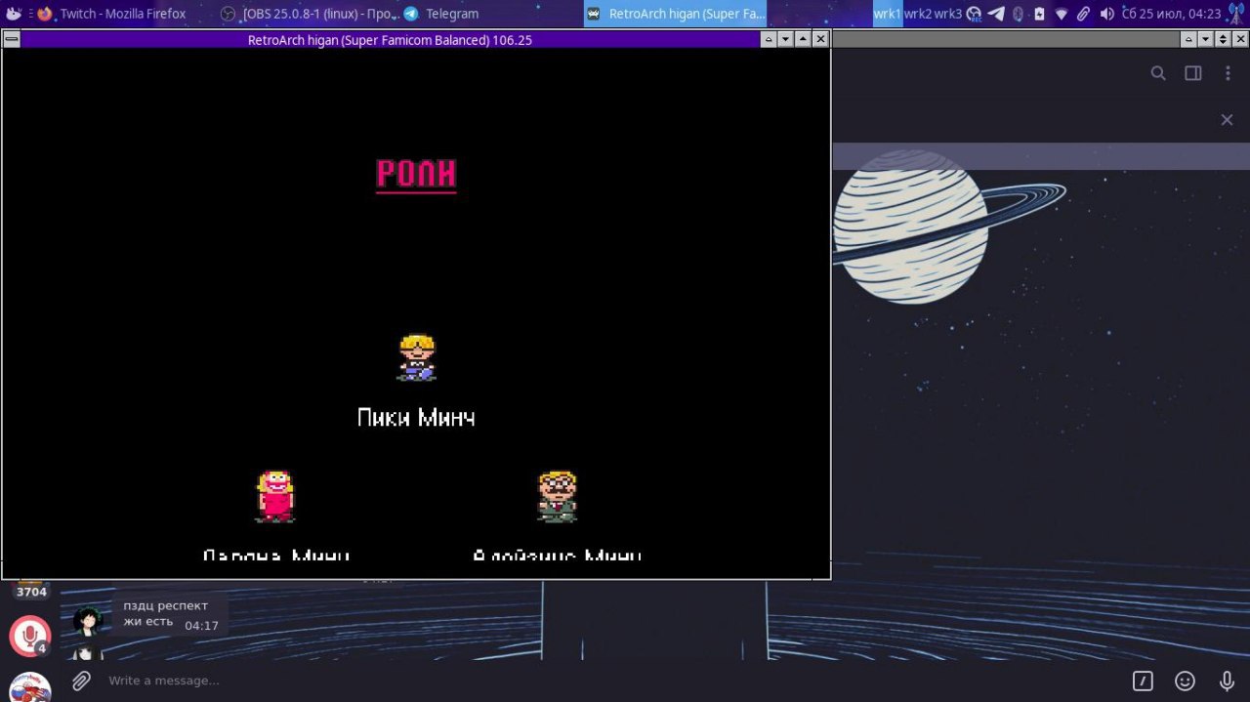This screenshot has height=702, width=1250.
Task: Close the RetroArch higan window
Action: pos(821,39)
